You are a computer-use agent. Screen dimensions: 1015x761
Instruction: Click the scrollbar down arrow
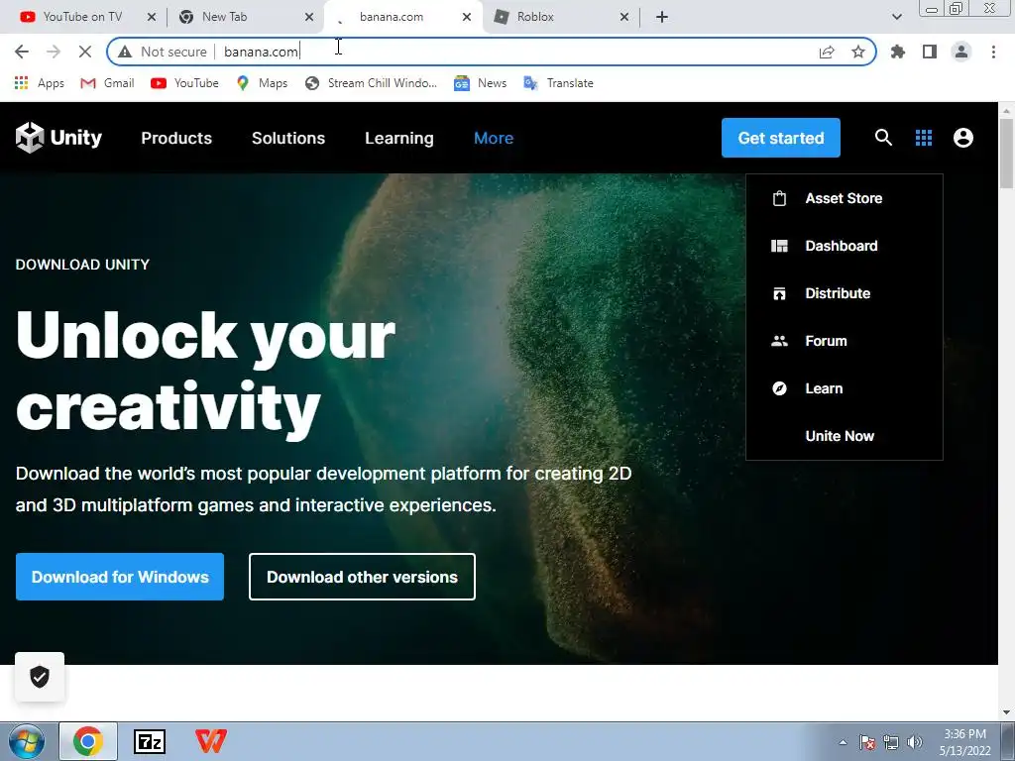(x=1007, y=712)
